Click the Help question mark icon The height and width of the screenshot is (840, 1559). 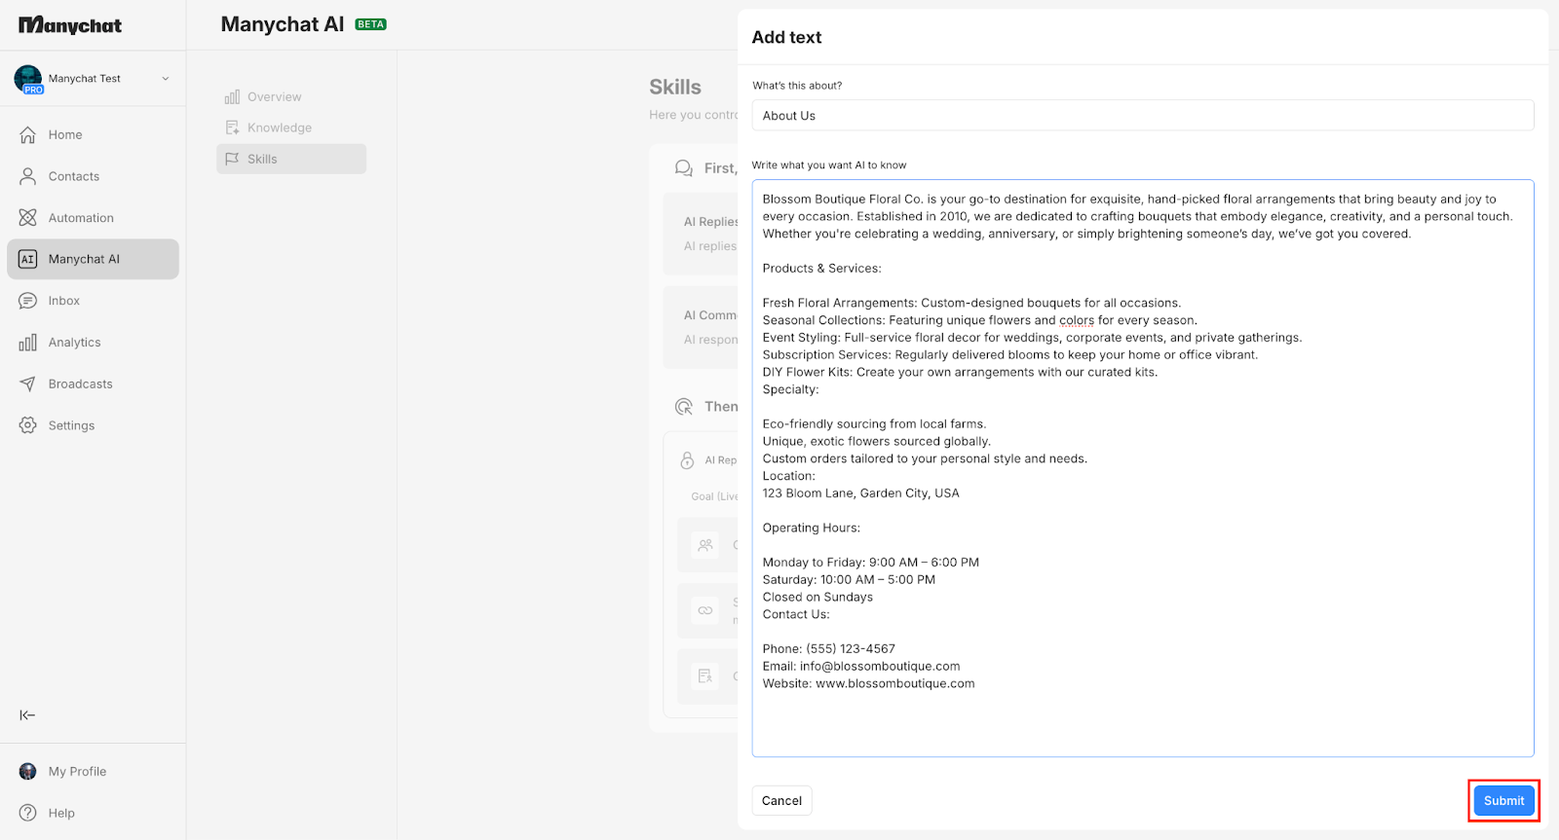coord(28,813)
